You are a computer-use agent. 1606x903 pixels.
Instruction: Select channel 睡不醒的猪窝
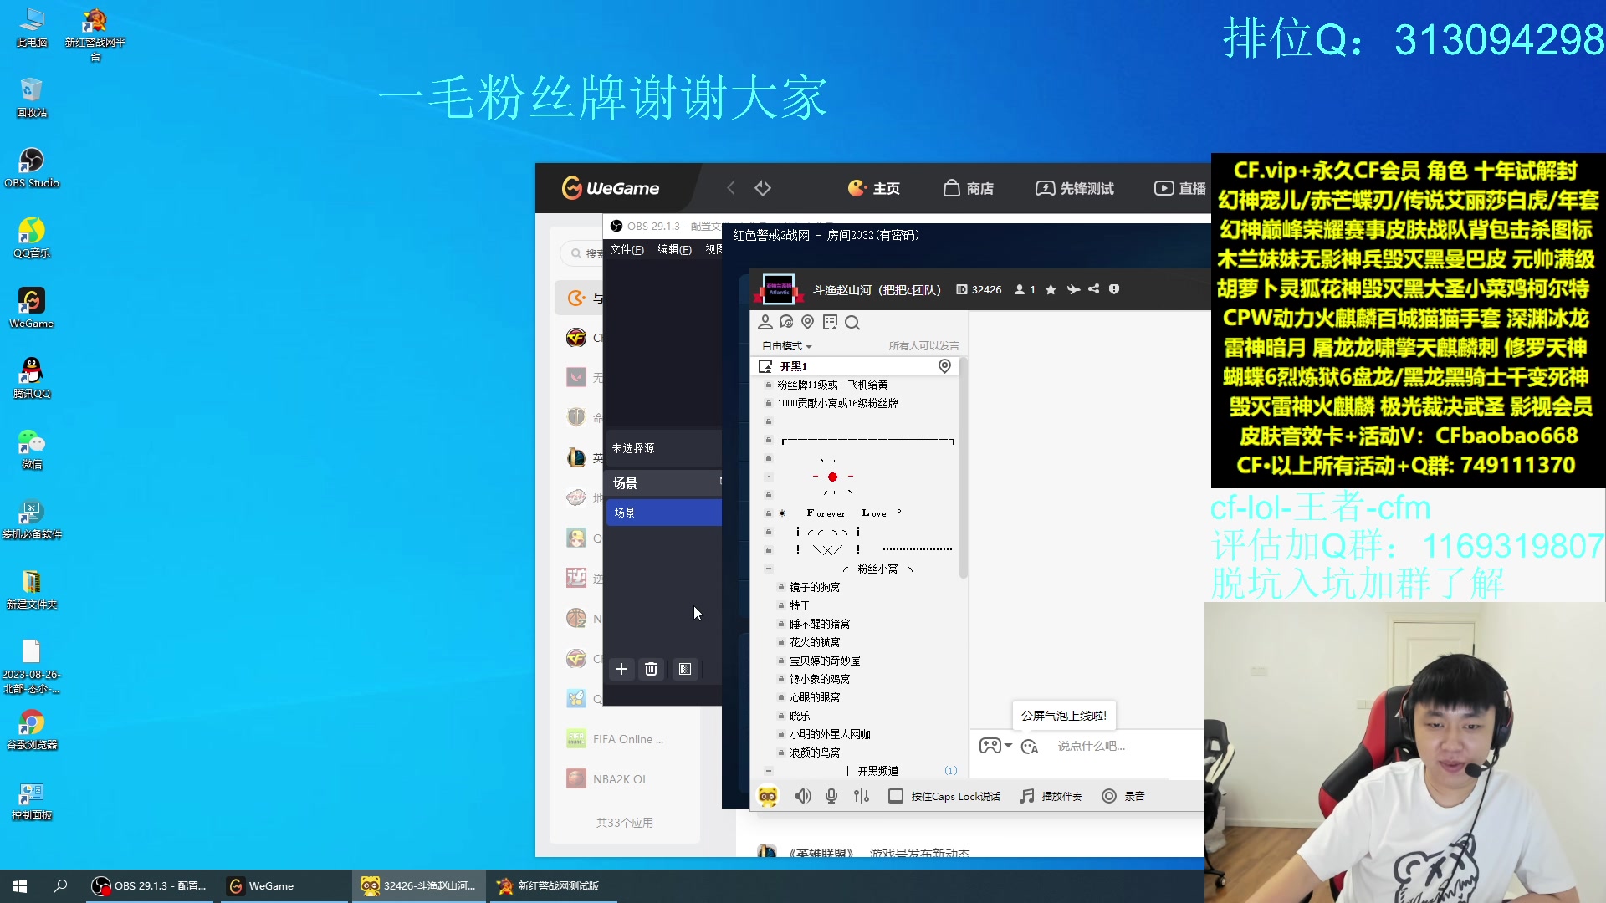click(x=820, y=624)
